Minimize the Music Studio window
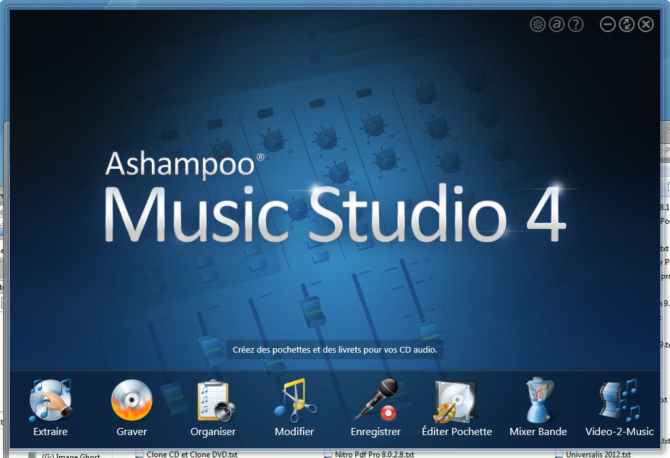The width and height of the screenshot is (670, 458). (x=608, y=24)
